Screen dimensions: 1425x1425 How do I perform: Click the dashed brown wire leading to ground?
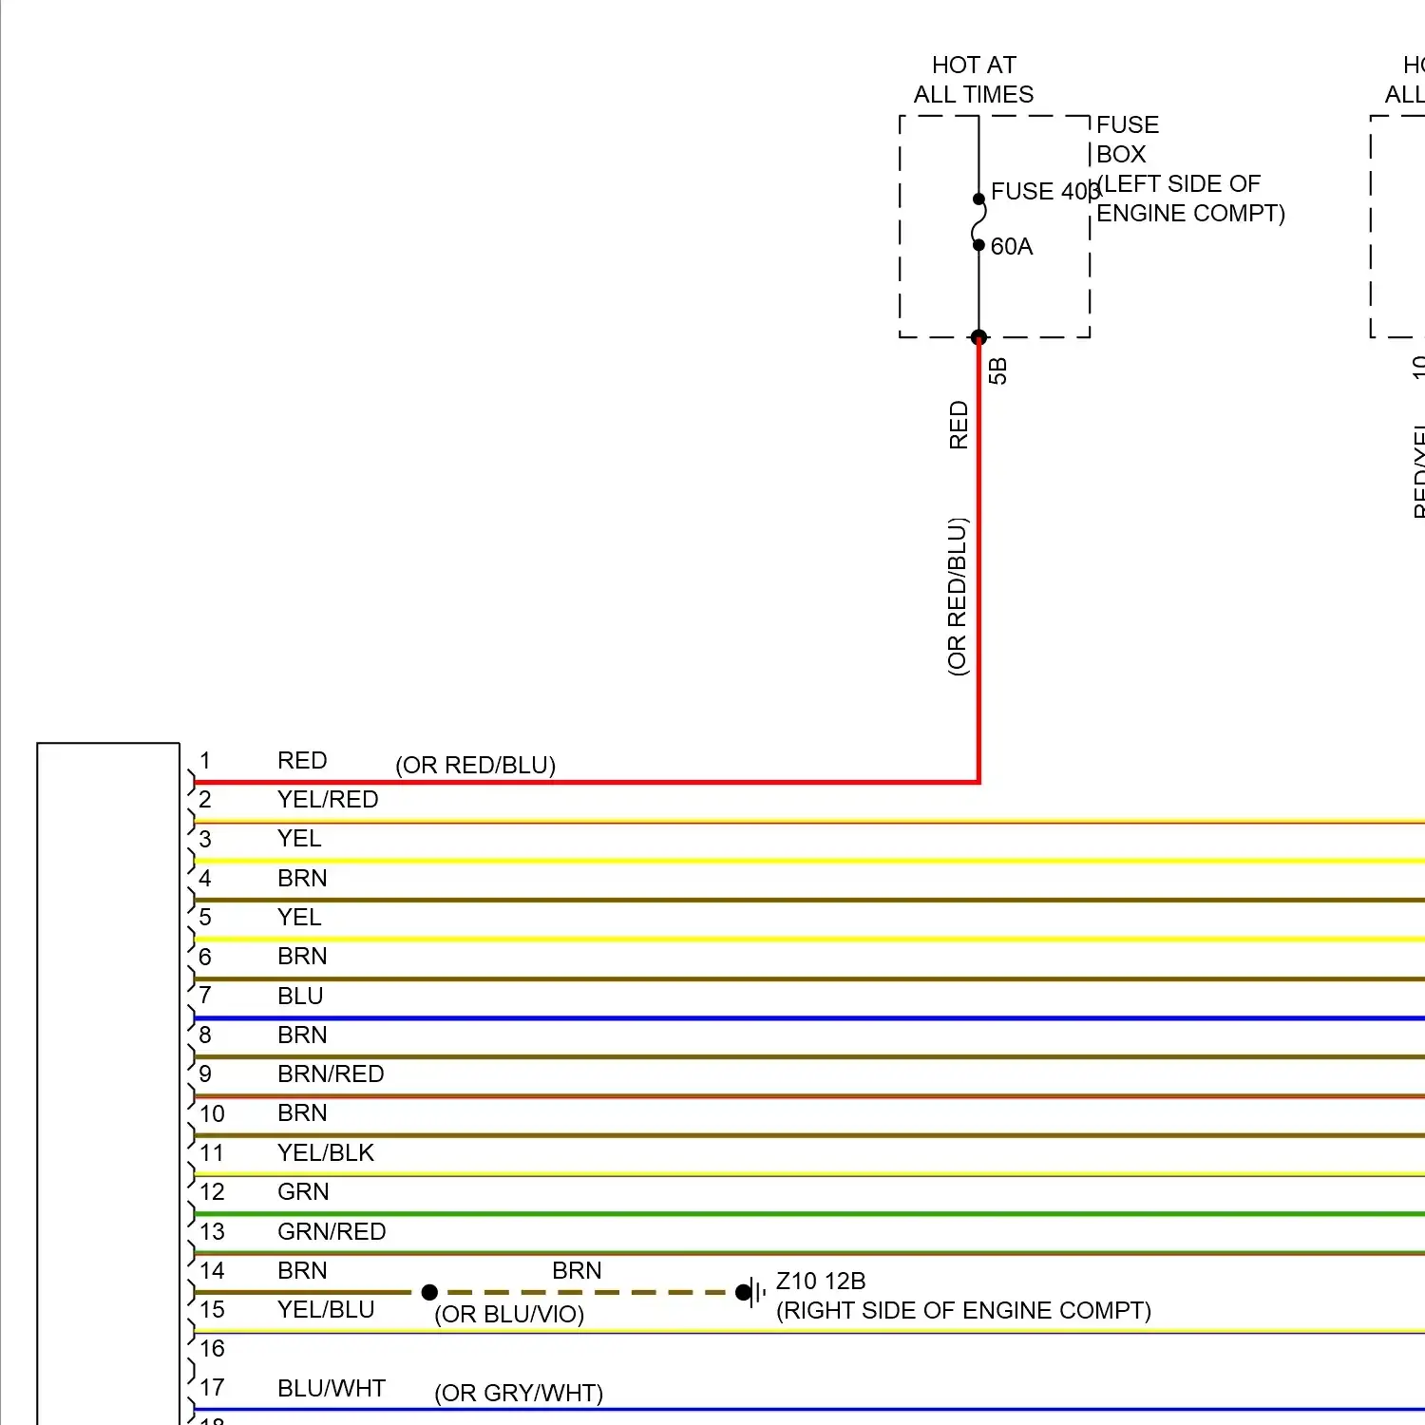pyautogui.click(x=587, y=1292)
